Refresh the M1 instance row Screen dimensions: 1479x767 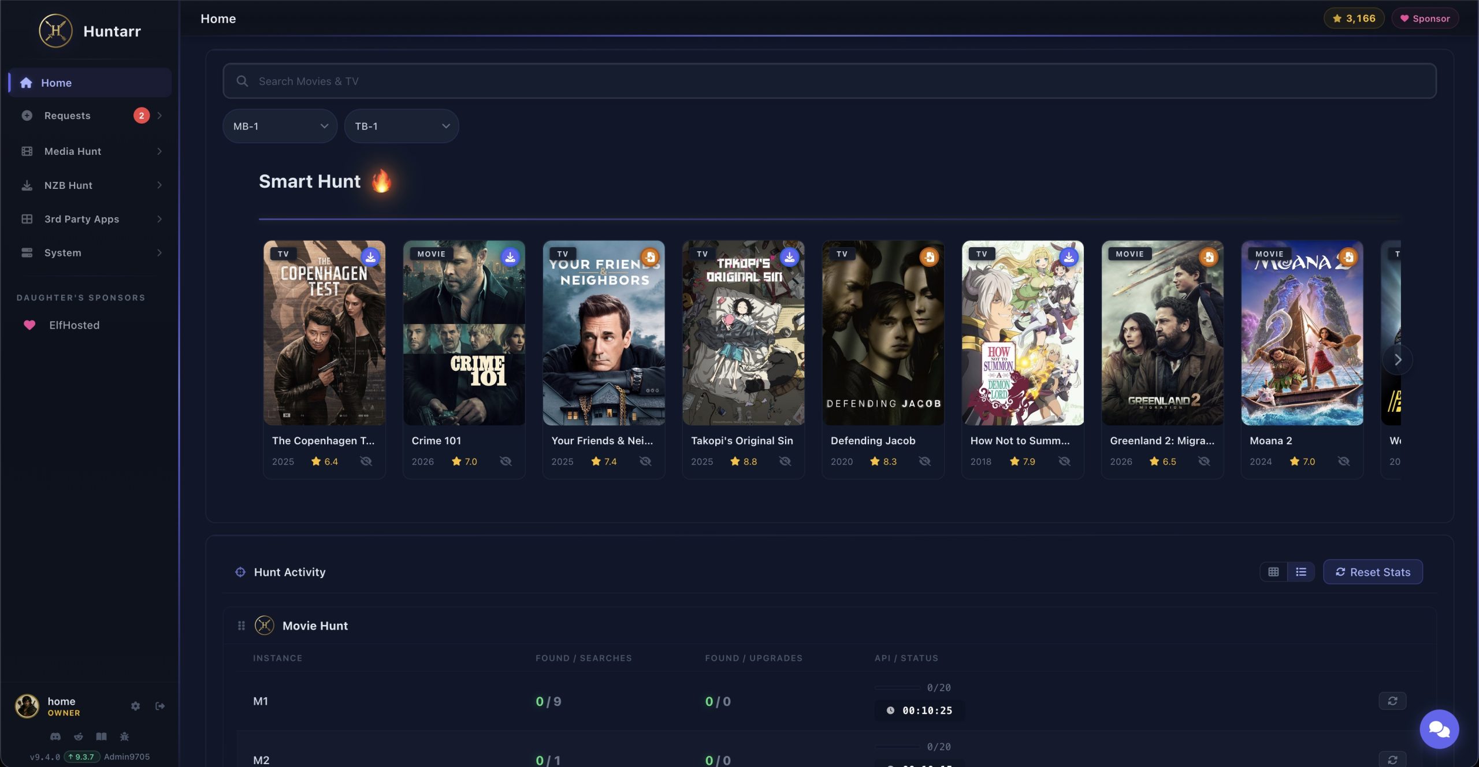(1392, 701)
